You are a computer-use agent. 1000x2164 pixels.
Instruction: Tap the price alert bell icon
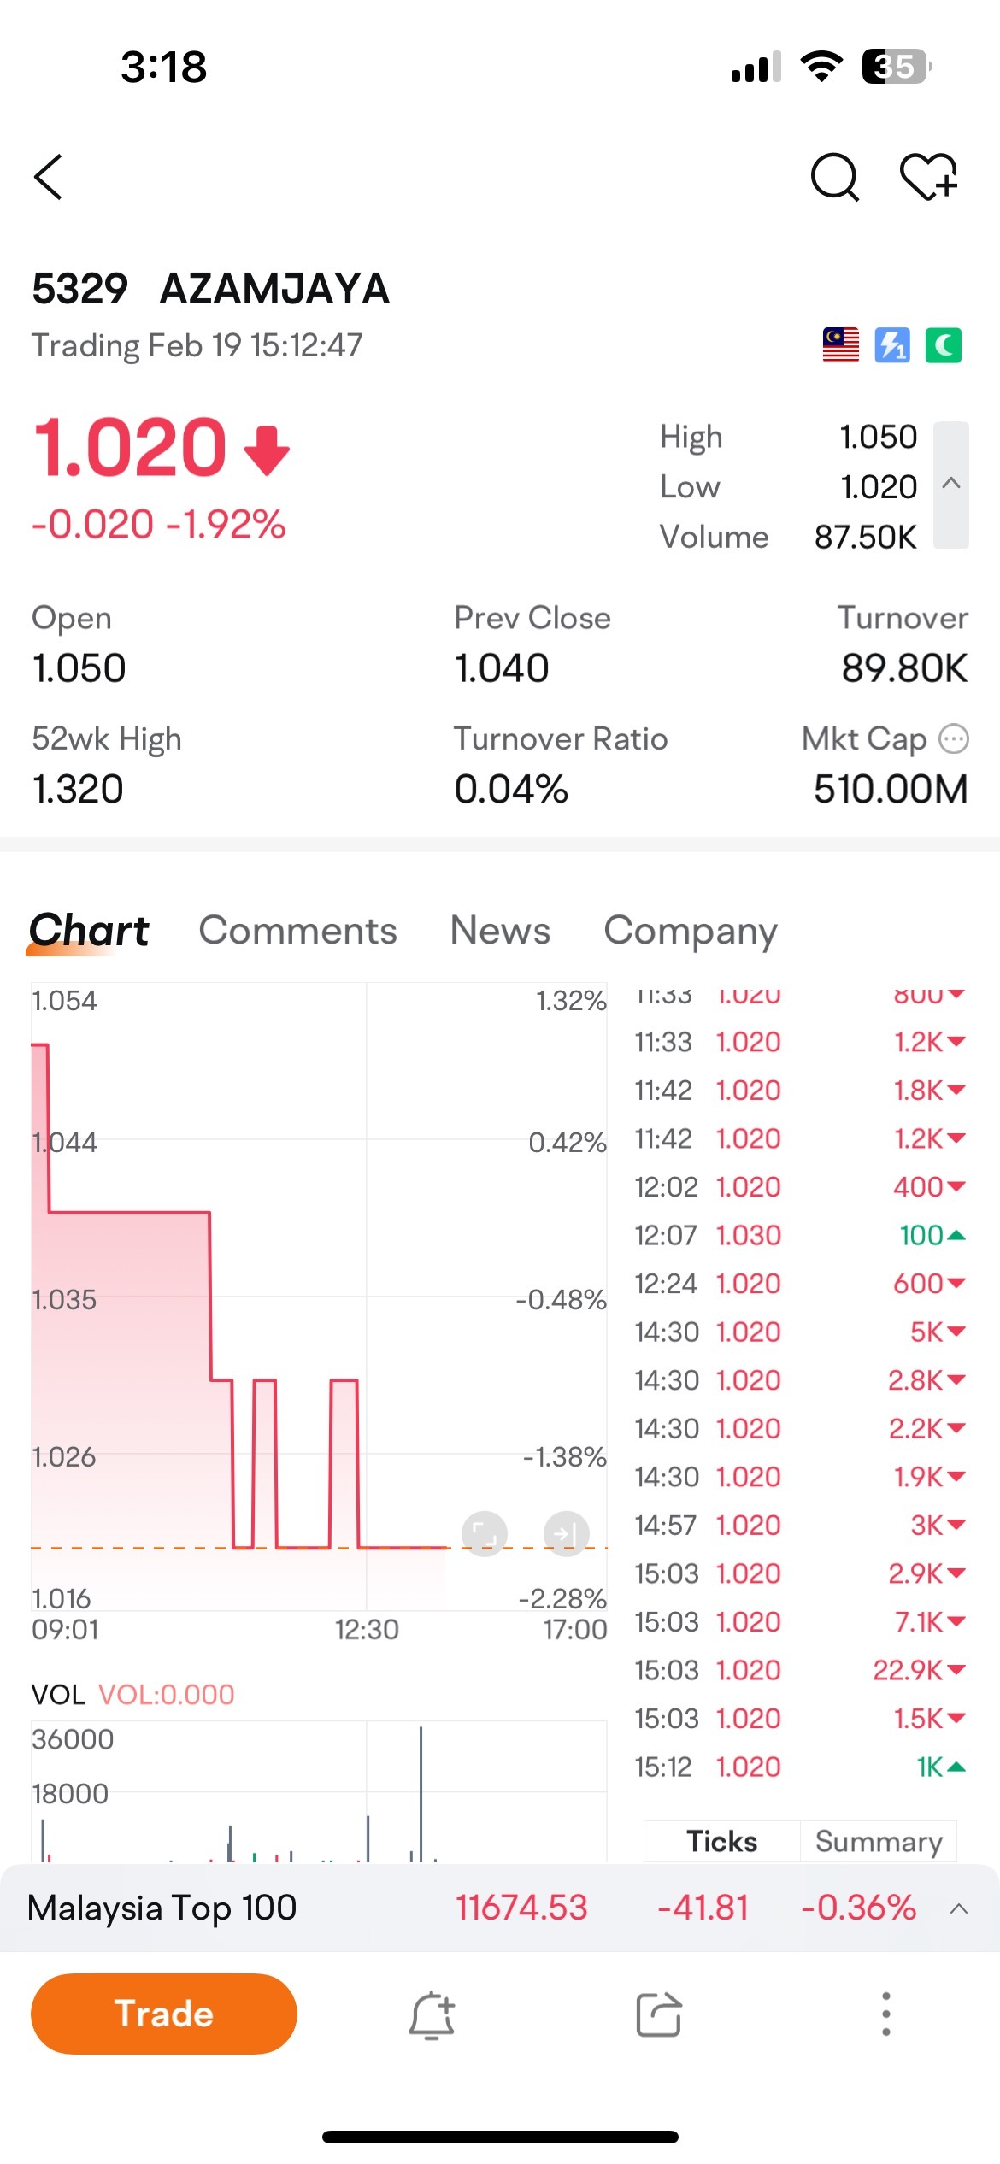(x=432, y=2015)
